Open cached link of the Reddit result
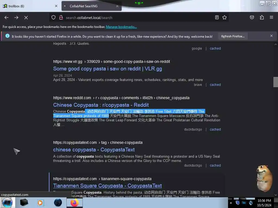The image size is (278, 208). tap(215, 129)
